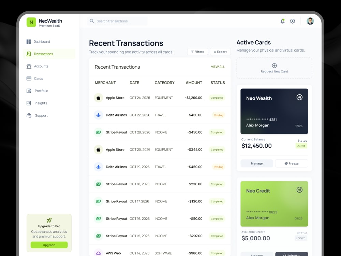Sort by CATEGORY column header

coord(164,83)
